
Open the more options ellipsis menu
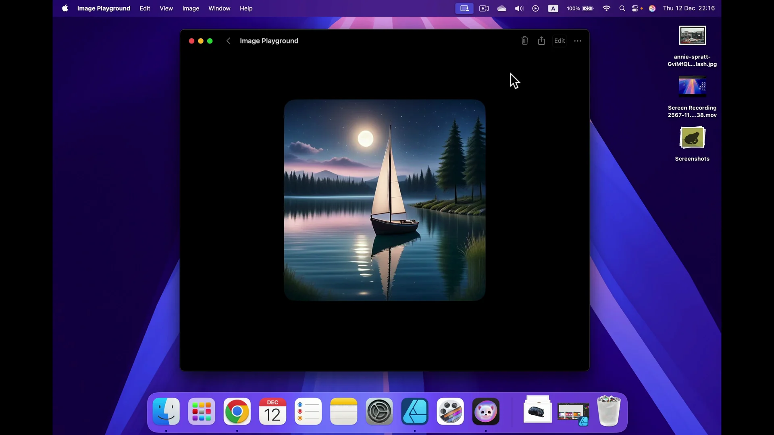click(x=577, y=40)
